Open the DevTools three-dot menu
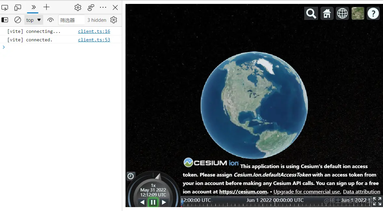 pos(103,7)
